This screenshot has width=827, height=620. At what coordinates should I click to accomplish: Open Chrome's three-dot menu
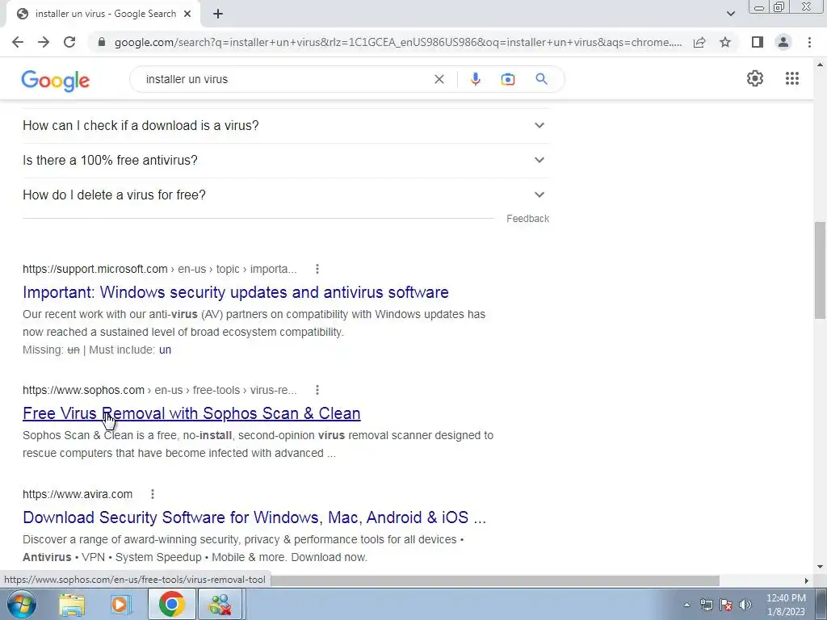(x=809, y=42)
